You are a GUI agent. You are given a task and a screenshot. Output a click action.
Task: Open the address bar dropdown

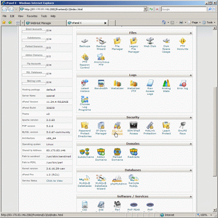[145, 9]
